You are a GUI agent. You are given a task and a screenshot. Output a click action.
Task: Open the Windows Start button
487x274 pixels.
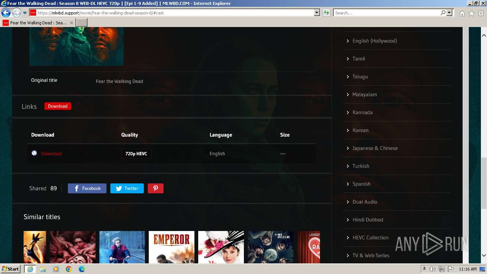(x=11, y=269)
